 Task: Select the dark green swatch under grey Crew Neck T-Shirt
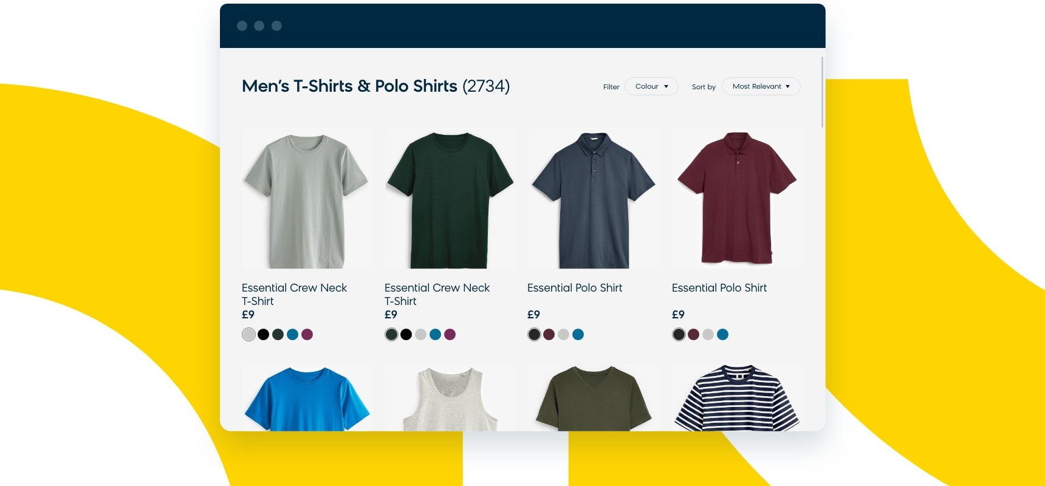tap(278, 334)
